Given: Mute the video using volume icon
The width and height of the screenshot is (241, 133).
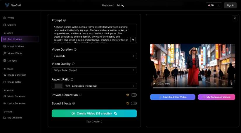Looking at the screenshot, I should pyautogui.click(x=216, y=84).
